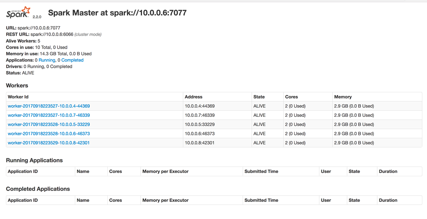Click the REST URL spark://10.0.0.6:6066 text
Viewport: 427px width, 219px height.
(x=52, y=35)
